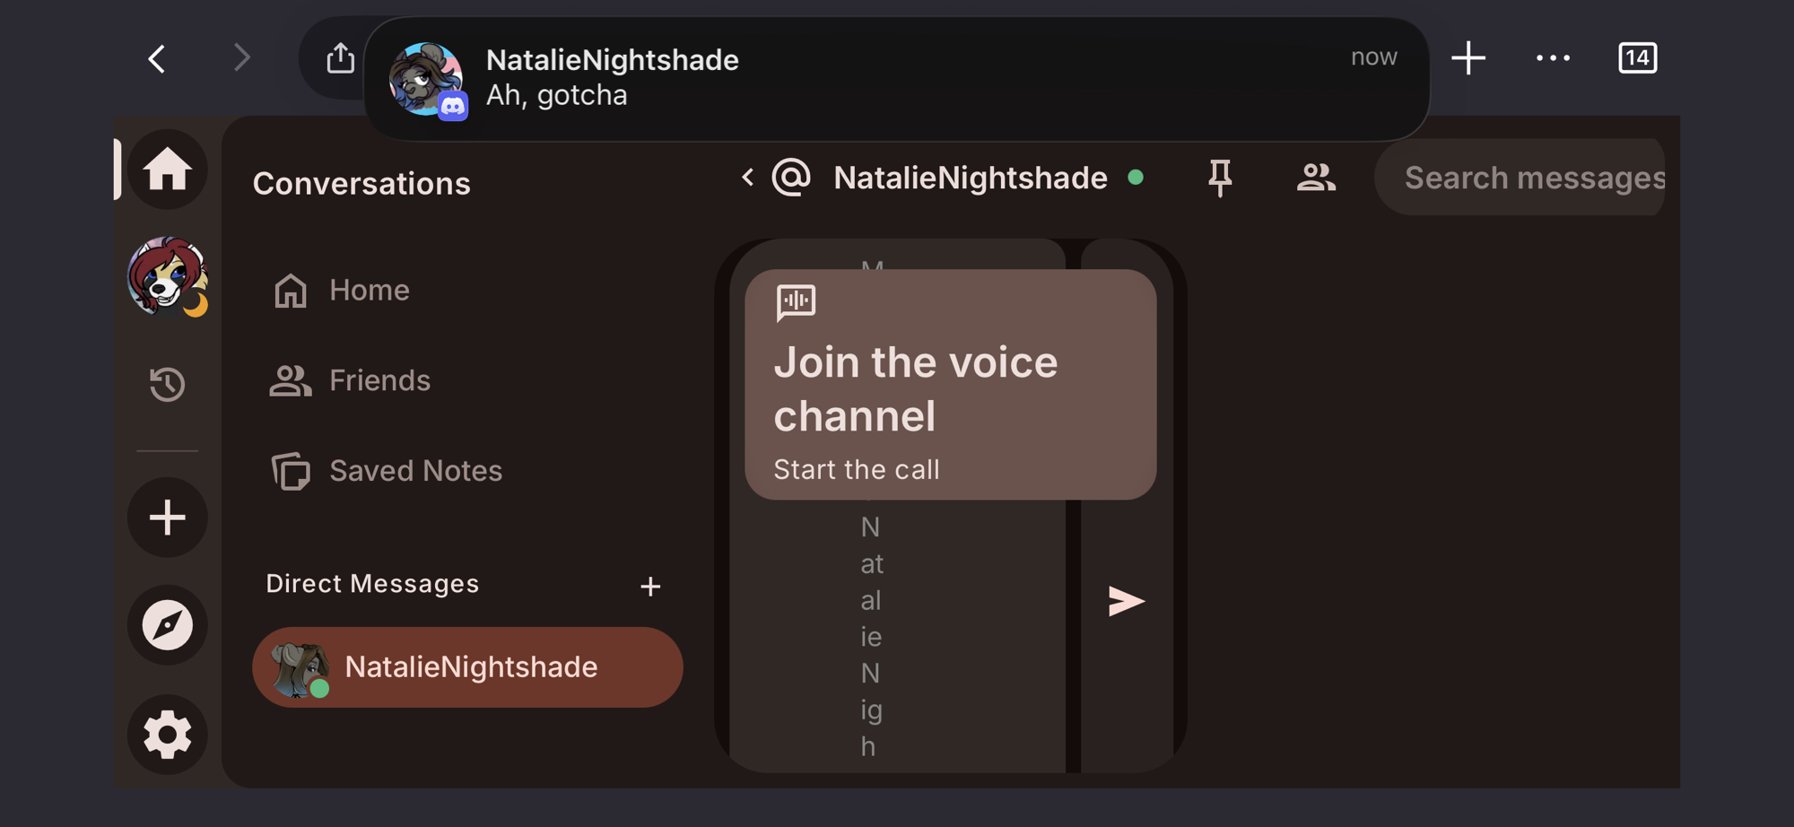Click the browser share icon
1794x827 pixels.
341,59
